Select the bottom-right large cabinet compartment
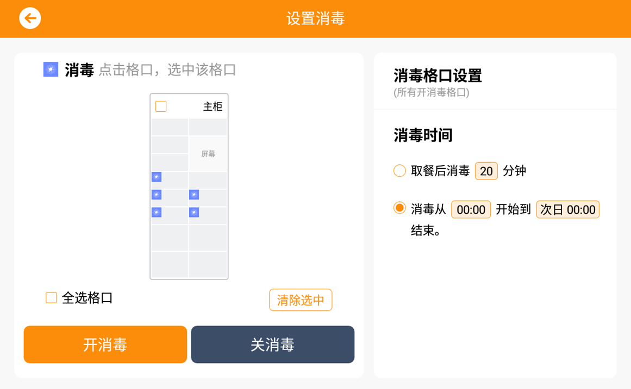Viewport: 631px width, 389px height. pyautogui.click(x=208, y=264)
